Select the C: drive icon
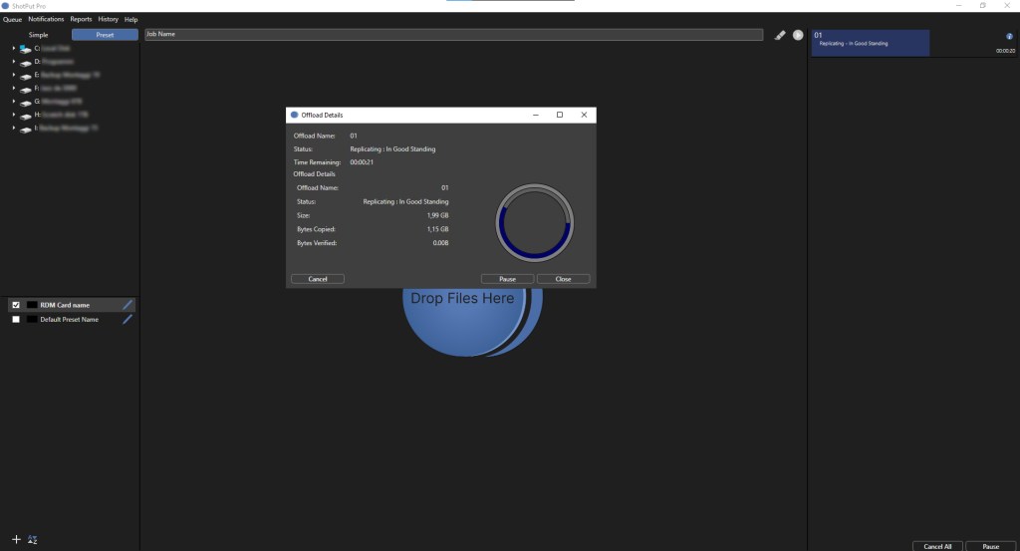The width and height of the screenshot is (1020, 551). [x=25, y=48]
